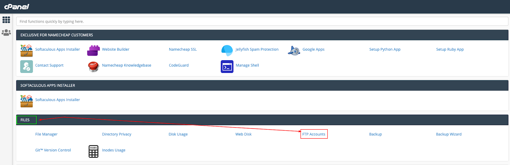The height and width of the screenshot is (165, 510).
Task: Click the purple Website Builder icon
Action: click(x=93, y=50)
